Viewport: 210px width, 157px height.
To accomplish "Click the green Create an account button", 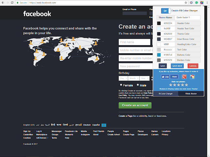I will (135, 105).
